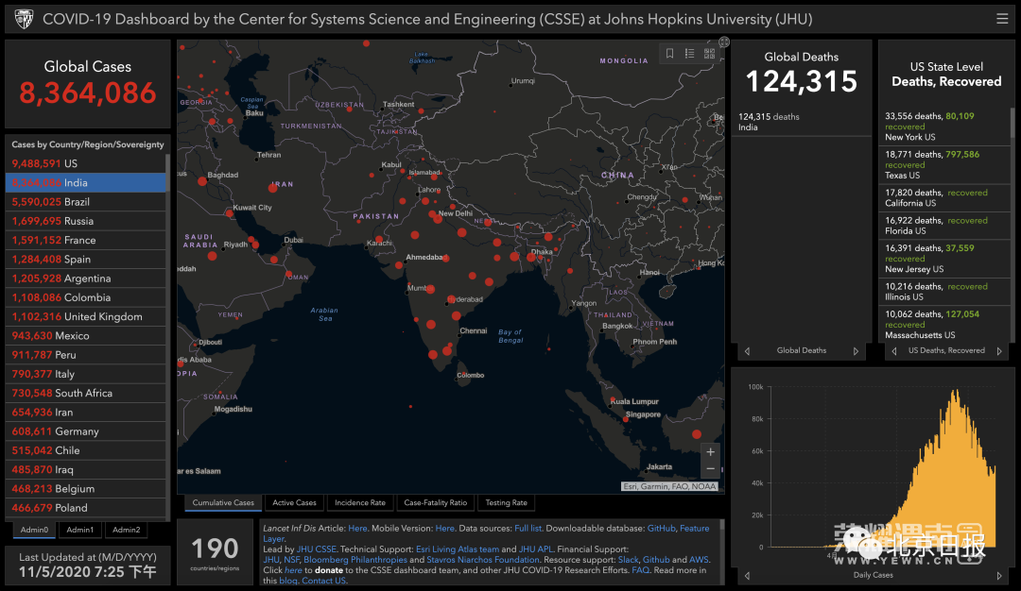Open the GitHub database link
This screenshot has height=591, width=1021.
pyautogui.click(x=661, y=529)
